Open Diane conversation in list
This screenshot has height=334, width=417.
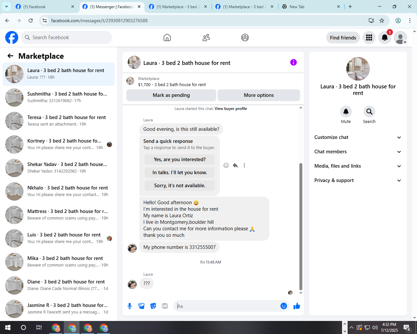(59, 285)
